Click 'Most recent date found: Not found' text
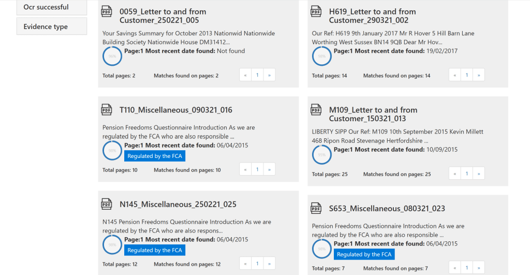530x275 pixels. (195, 51)
